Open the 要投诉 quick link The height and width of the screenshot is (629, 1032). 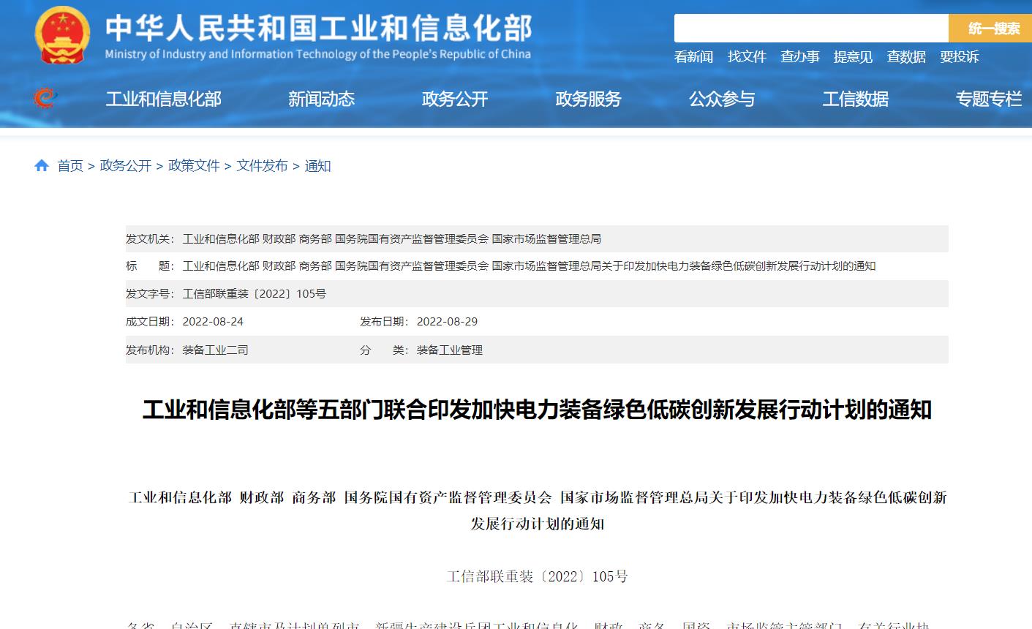tap(959, 57)
